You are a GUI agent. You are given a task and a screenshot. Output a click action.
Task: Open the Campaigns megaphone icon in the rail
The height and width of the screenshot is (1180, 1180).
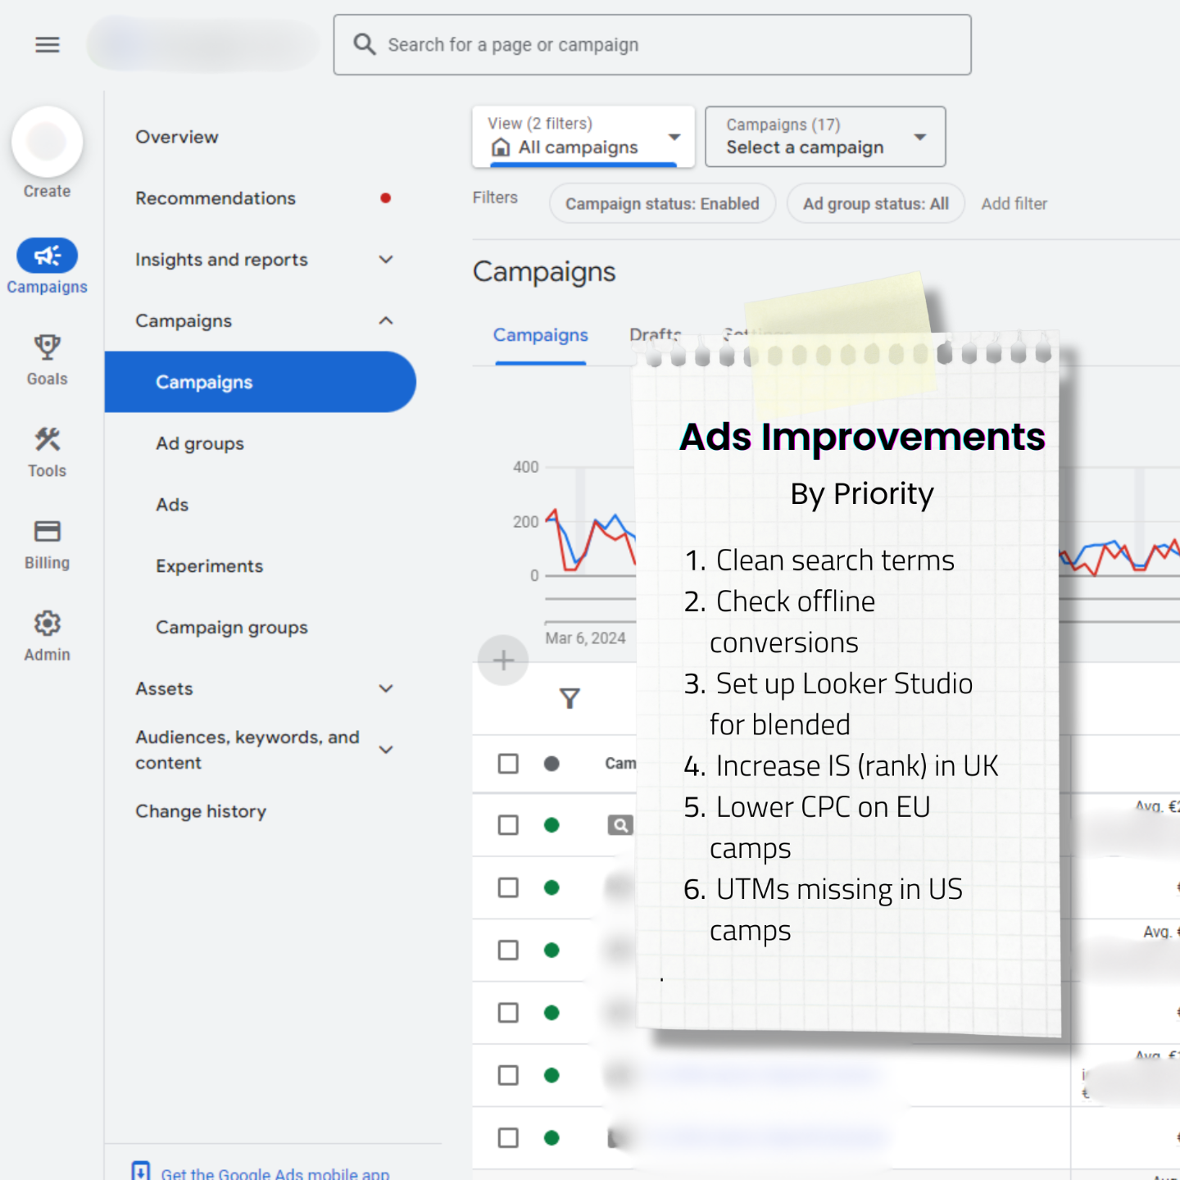click(x=48, y=256)
